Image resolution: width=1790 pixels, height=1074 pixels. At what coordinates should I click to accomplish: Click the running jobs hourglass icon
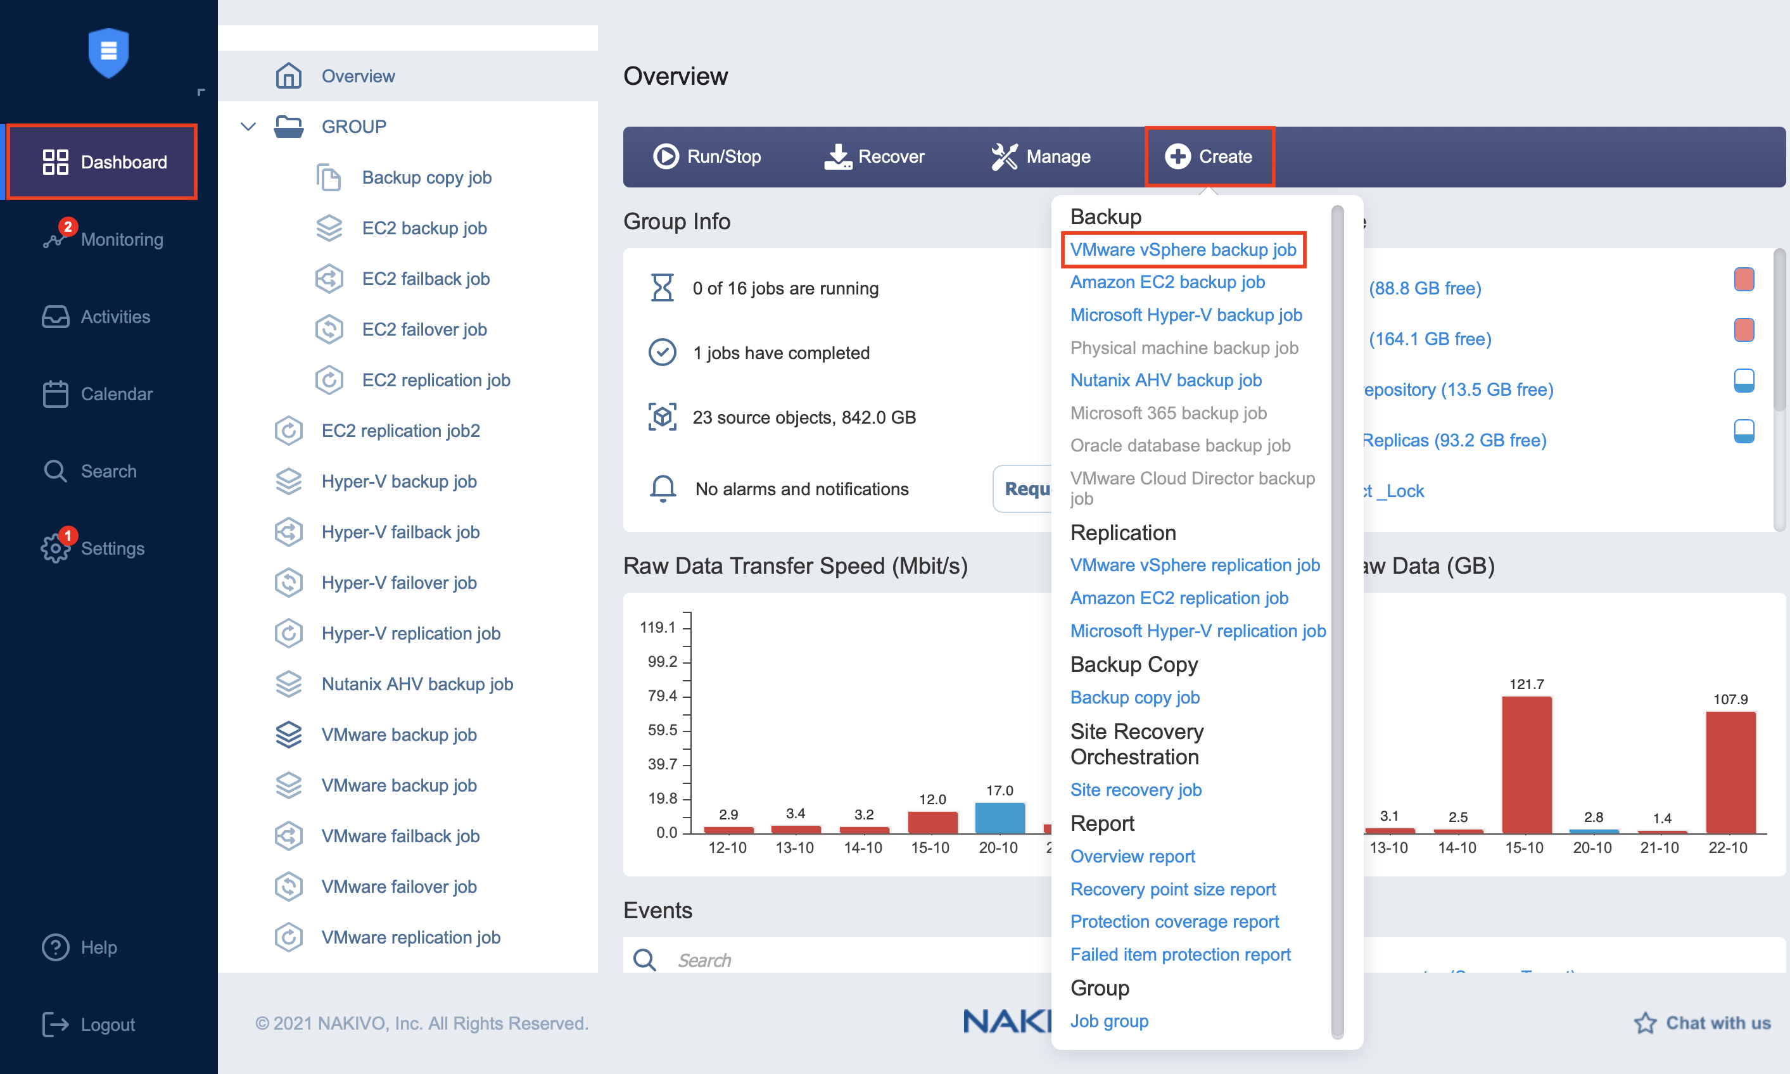click(x=661, y=287)
